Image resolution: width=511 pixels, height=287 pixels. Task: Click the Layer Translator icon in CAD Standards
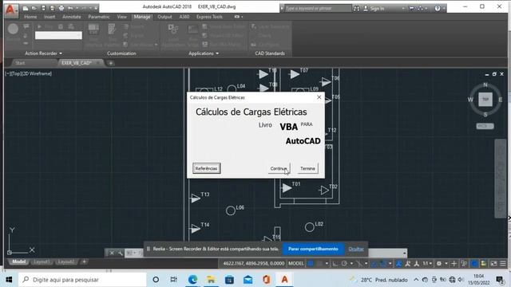click(254, 26)
